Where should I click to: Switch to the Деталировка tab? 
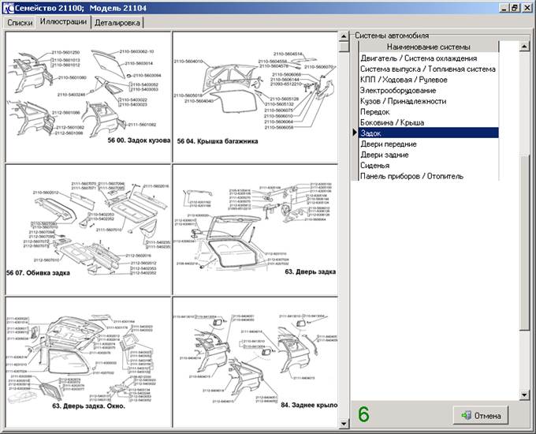117,23
